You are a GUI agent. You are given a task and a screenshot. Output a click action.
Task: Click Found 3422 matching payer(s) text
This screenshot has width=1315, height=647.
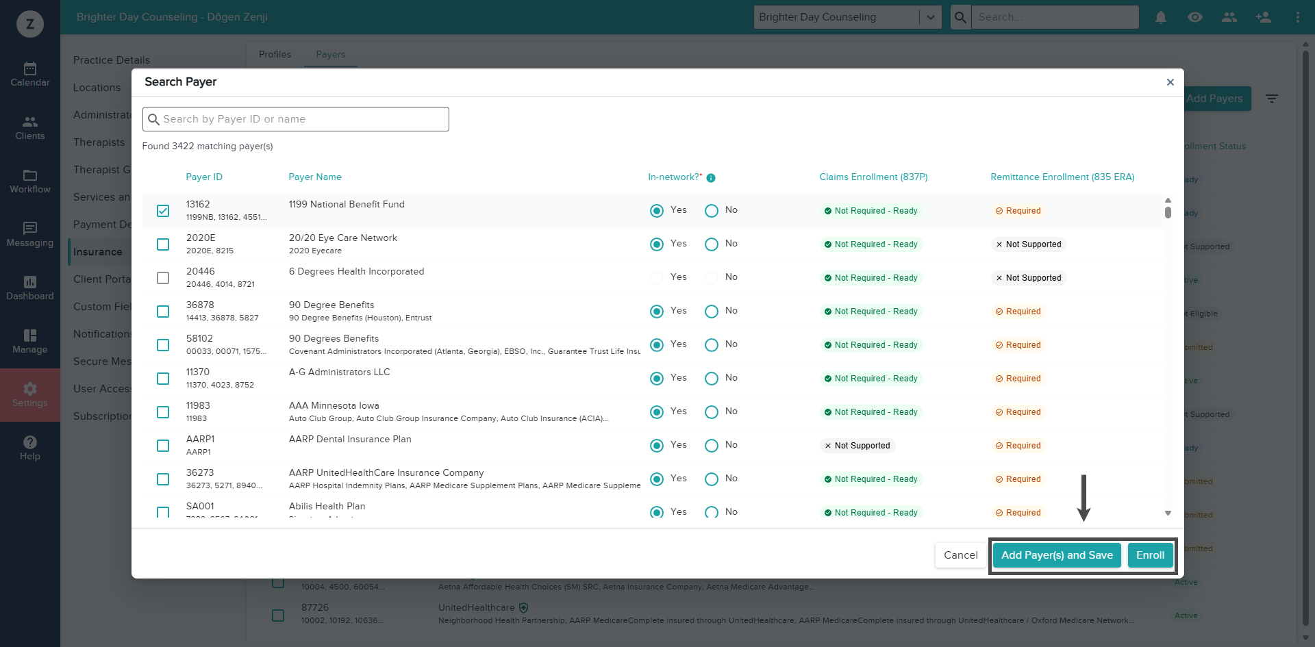pos(208,147)
